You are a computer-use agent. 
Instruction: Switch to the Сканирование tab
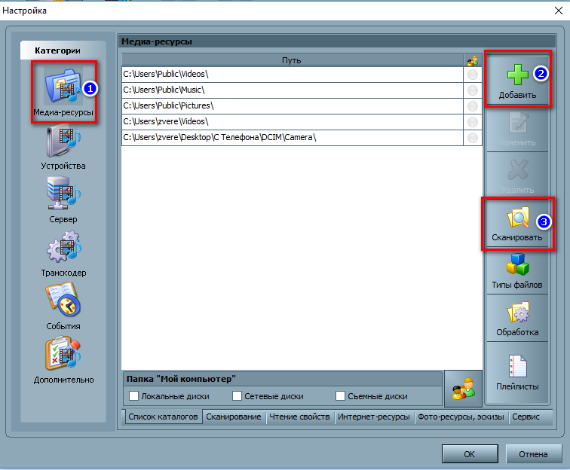pyautogui.click(x=234, y=417)
